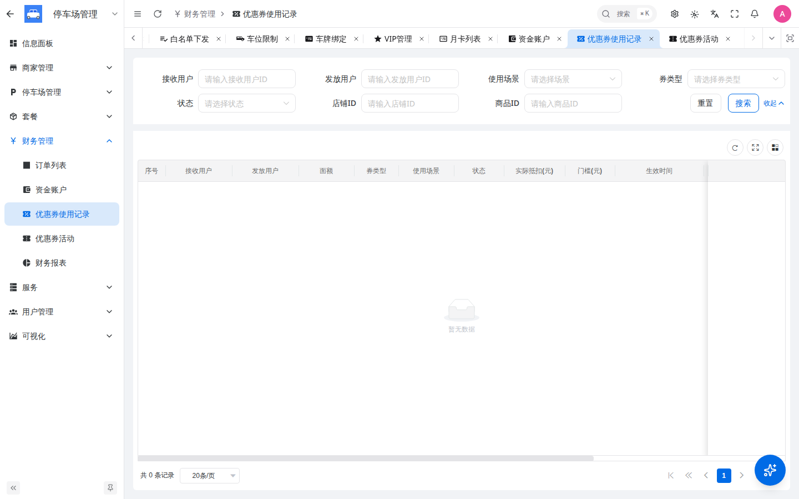Collapse the 财务管理 menu

62,141
